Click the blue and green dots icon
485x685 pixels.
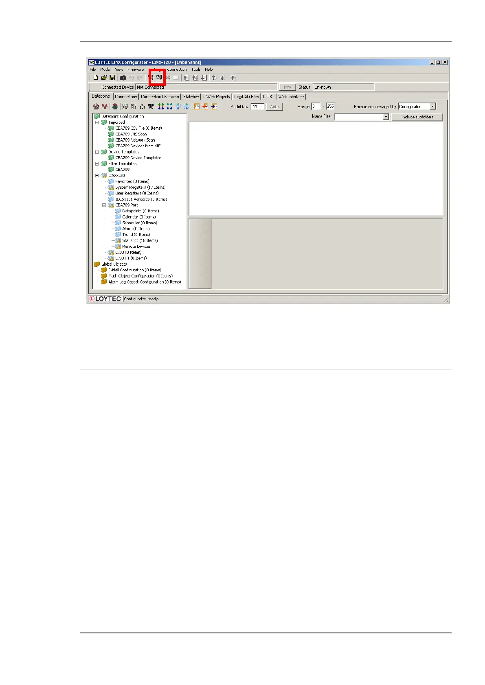tap(169, 107)
